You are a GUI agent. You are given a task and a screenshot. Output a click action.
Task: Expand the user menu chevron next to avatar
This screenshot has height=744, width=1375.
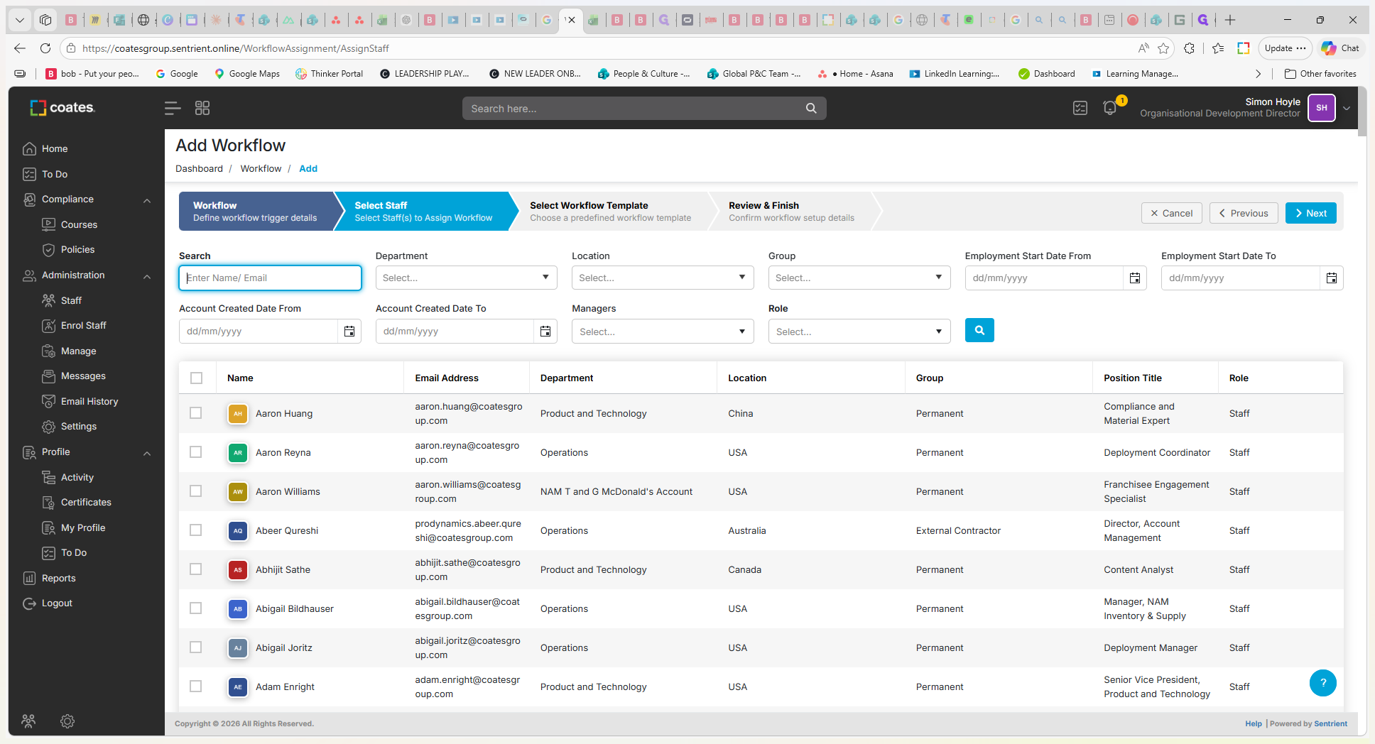click(x=1347, y=109)
